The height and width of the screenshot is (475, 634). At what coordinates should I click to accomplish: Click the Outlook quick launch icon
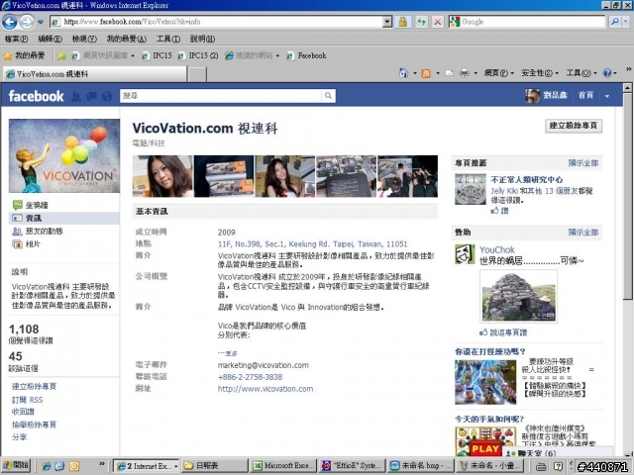(74, 466)
